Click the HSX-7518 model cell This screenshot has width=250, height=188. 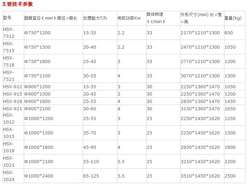coord(9,61)
